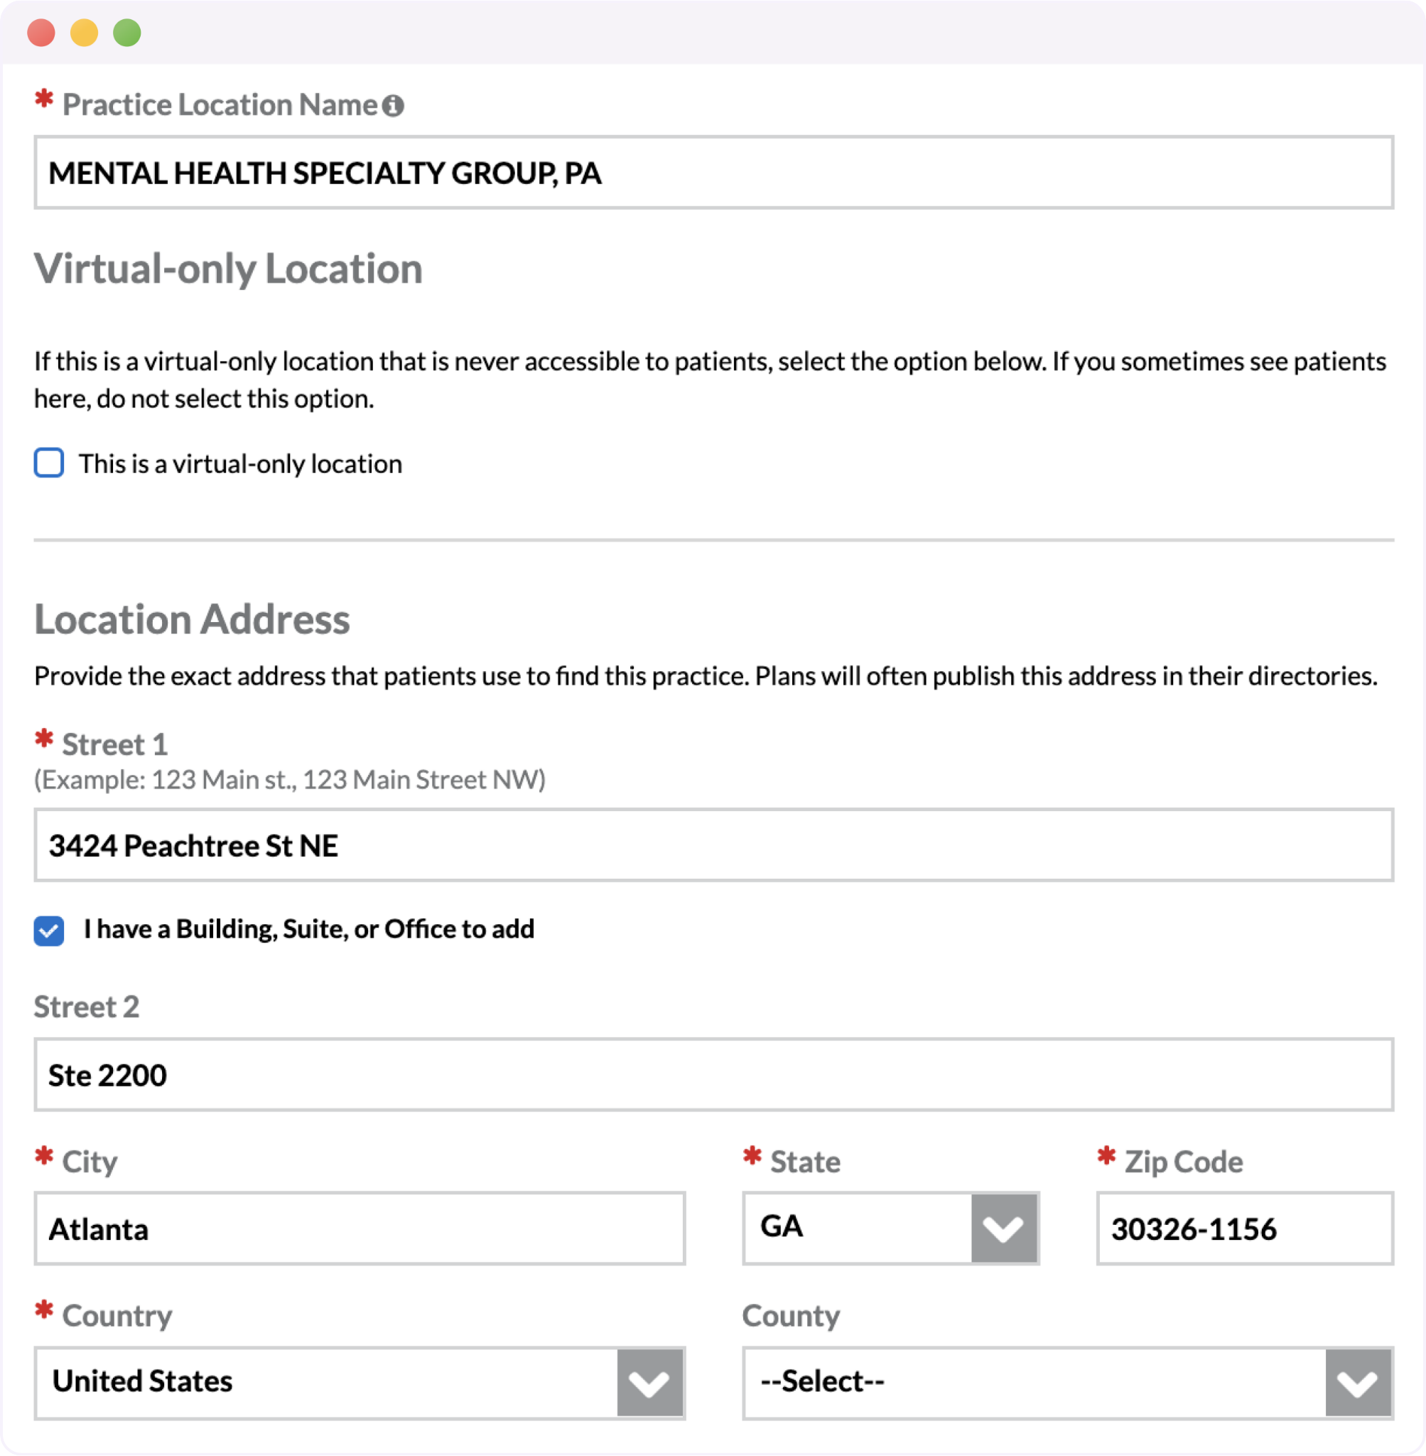Image resolution: width=1426 pixels, height=1456 pixels.
Task: Click the Country dropdown chevron icon
Action: point(649,1383)
